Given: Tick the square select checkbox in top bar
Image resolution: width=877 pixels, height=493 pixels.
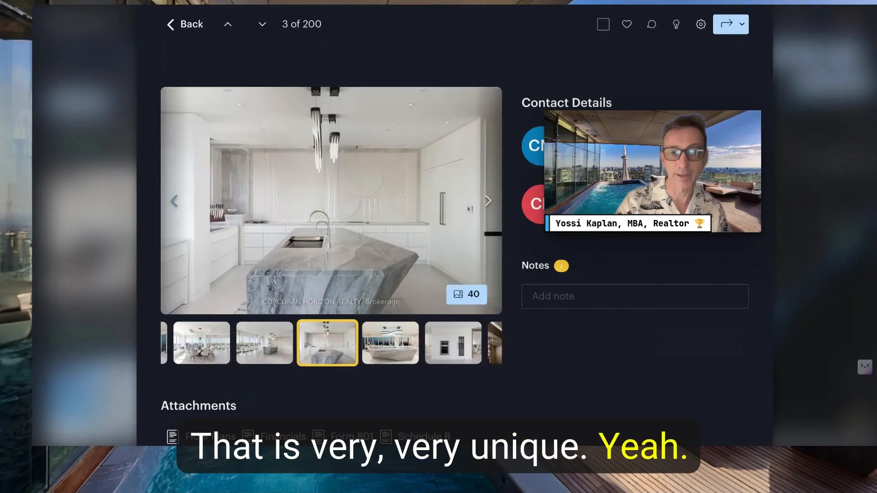Looking at the screenshot, I should [603, 24].
